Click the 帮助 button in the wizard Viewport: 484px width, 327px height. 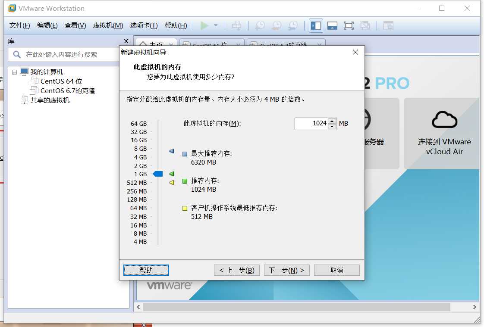coord(146,270)
